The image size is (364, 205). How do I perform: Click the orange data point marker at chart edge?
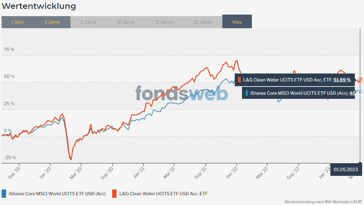click(x=360, y=80)
